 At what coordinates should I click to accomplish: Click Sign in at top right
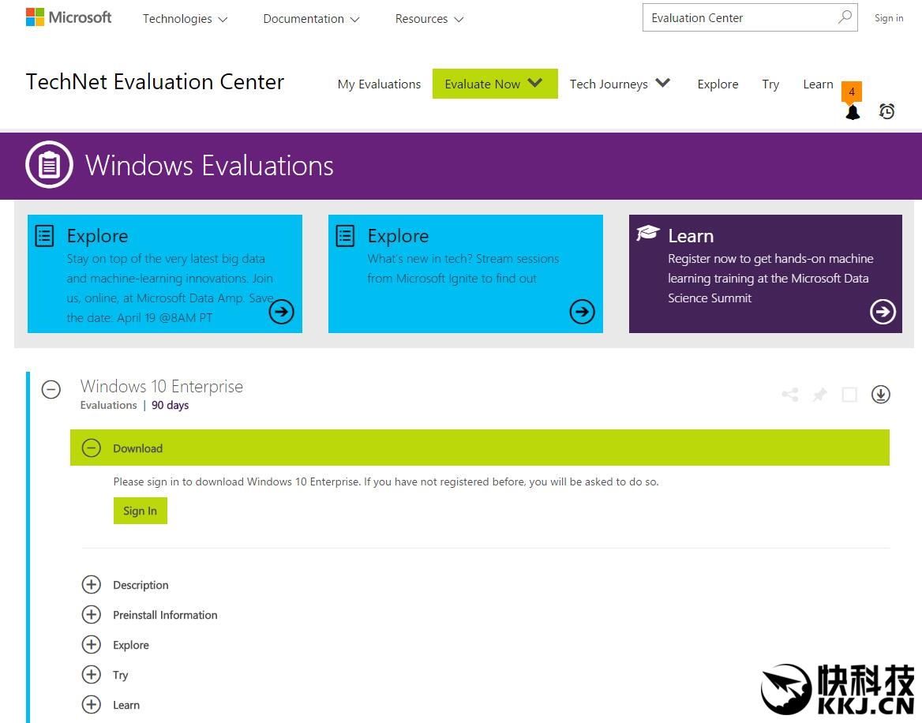point(889,18)
